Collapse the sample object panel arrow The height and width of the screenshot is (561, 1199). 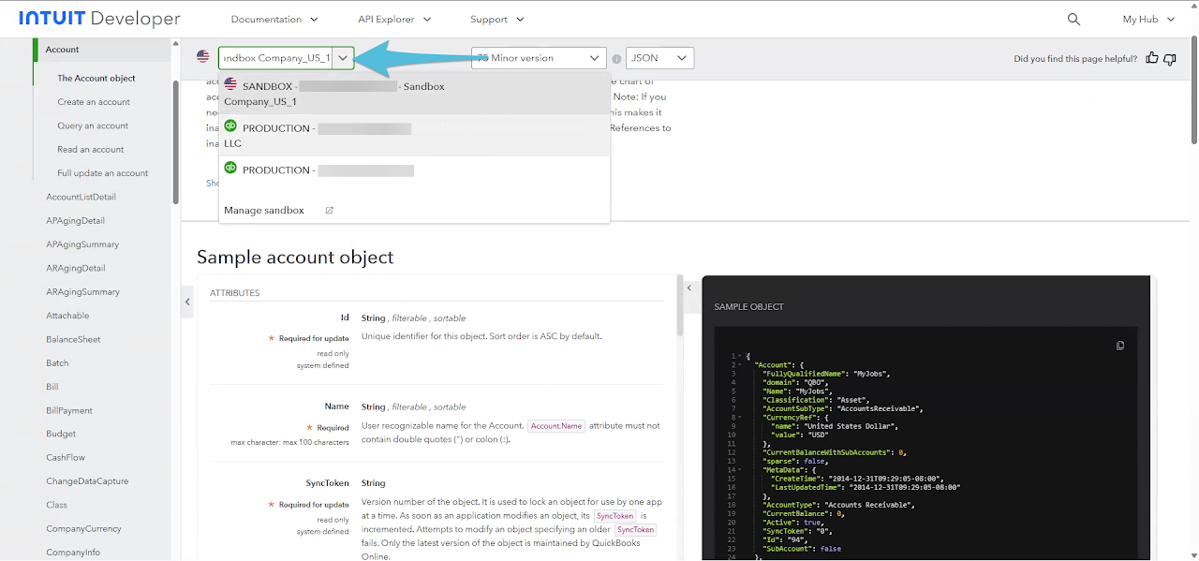tap(689, 288)
